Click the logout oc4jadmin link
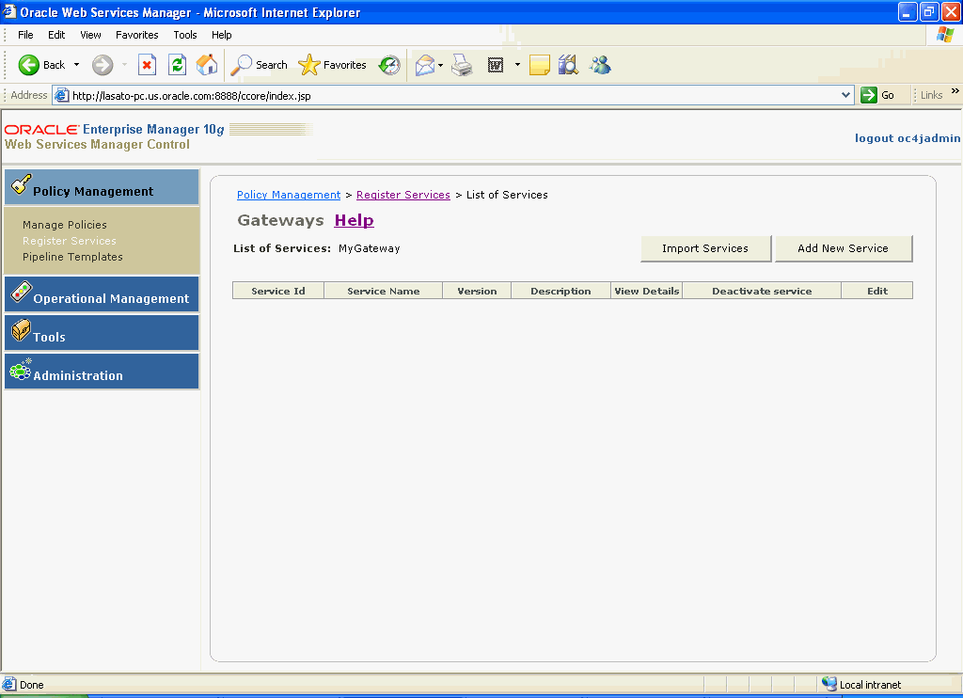The height and width of the screenshot is (698, 963). [x=908, y=138]
